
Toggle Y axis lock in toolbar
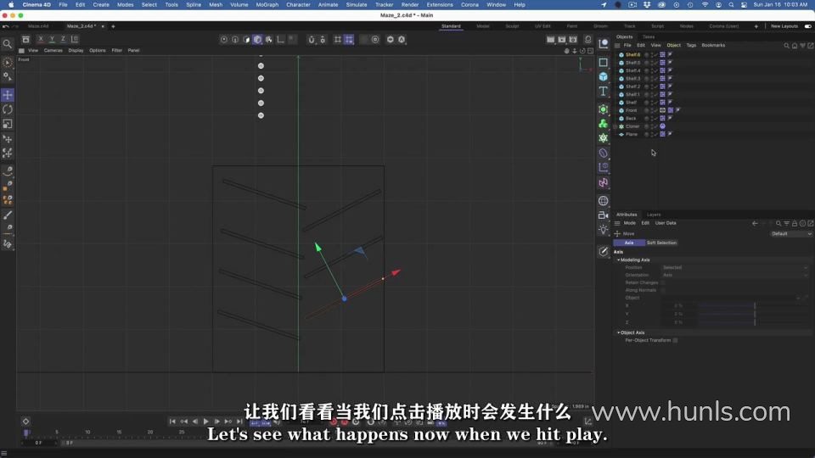(52, 39)
